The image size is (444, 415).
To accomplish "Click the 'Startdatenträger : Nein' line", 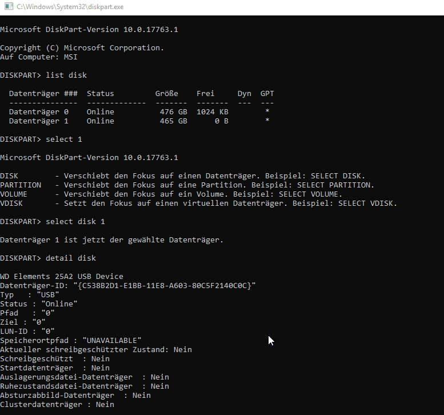I will click(x=54, y=368).
